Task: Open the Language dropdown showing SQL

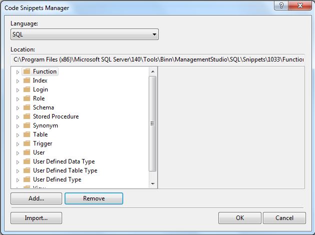Action: (85, 34)
